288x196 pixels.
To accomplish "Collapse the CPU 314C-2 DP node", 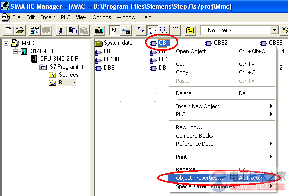I will [x=25, y=59].
